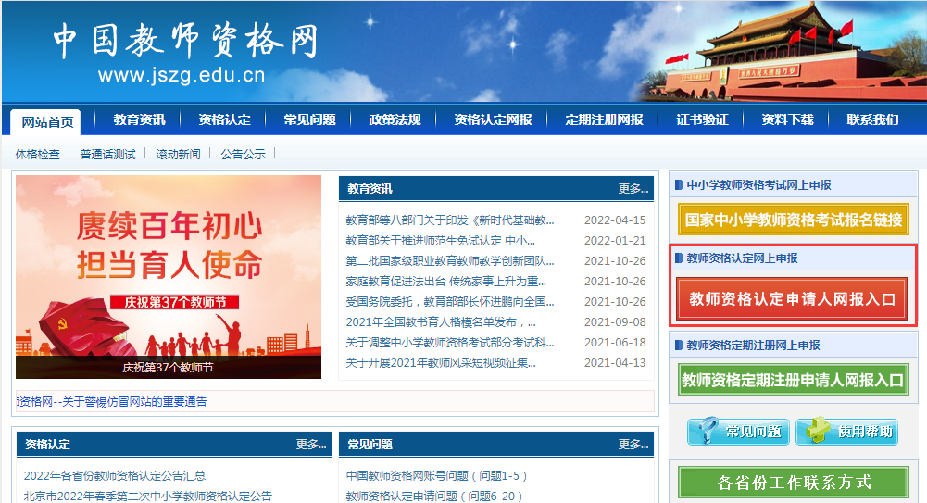
Task: Click 国家中小学教师资格考试报名链接 yellow button
Action: coord(794,220)
